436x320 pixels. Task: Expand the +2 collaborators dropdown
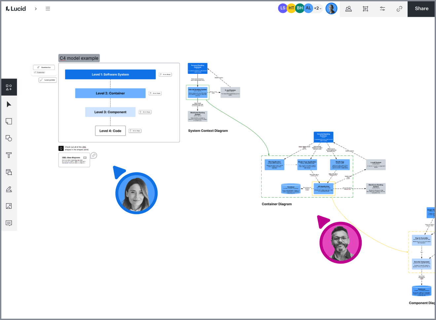point(318,8)
